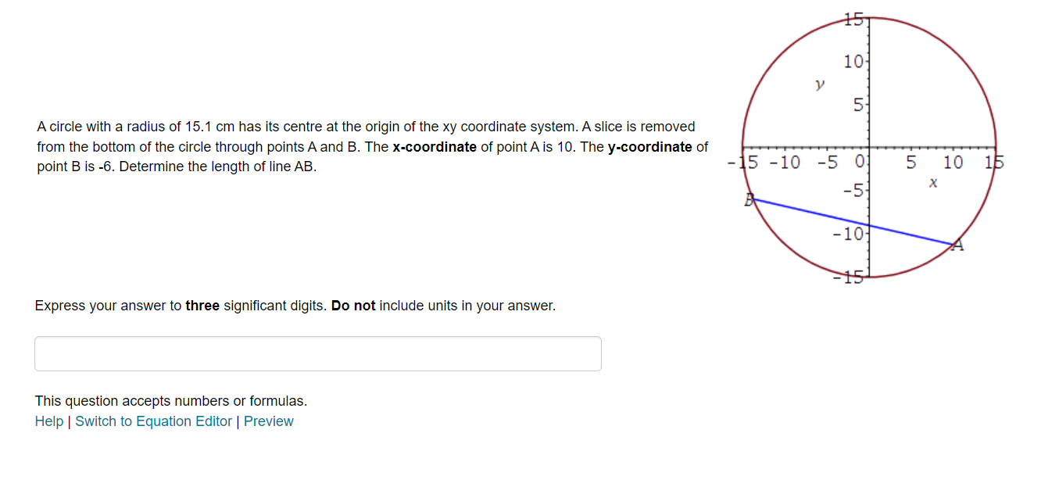1041x487 pixels.
Task: Click point B on the circle diagram
Action: 749,201
